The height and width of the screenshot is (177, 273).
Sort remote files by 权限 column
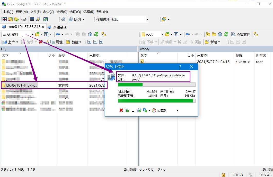(244, 56)
